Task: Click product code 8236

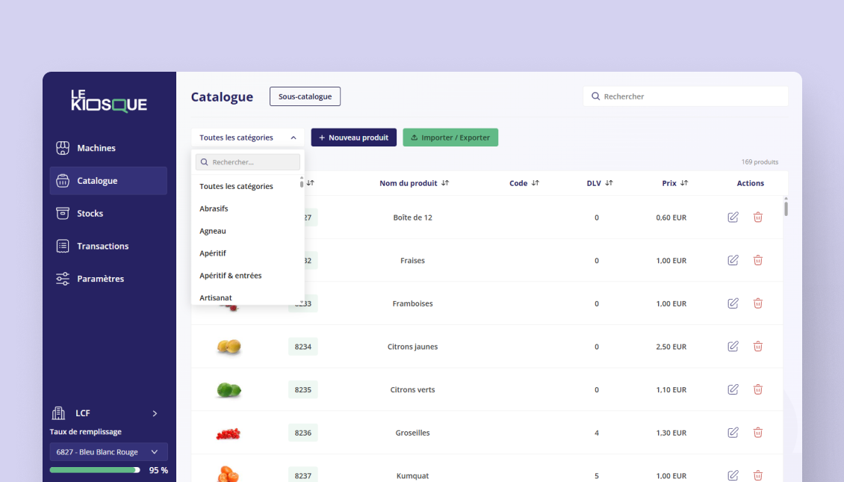Action: (x=303, y=433)
